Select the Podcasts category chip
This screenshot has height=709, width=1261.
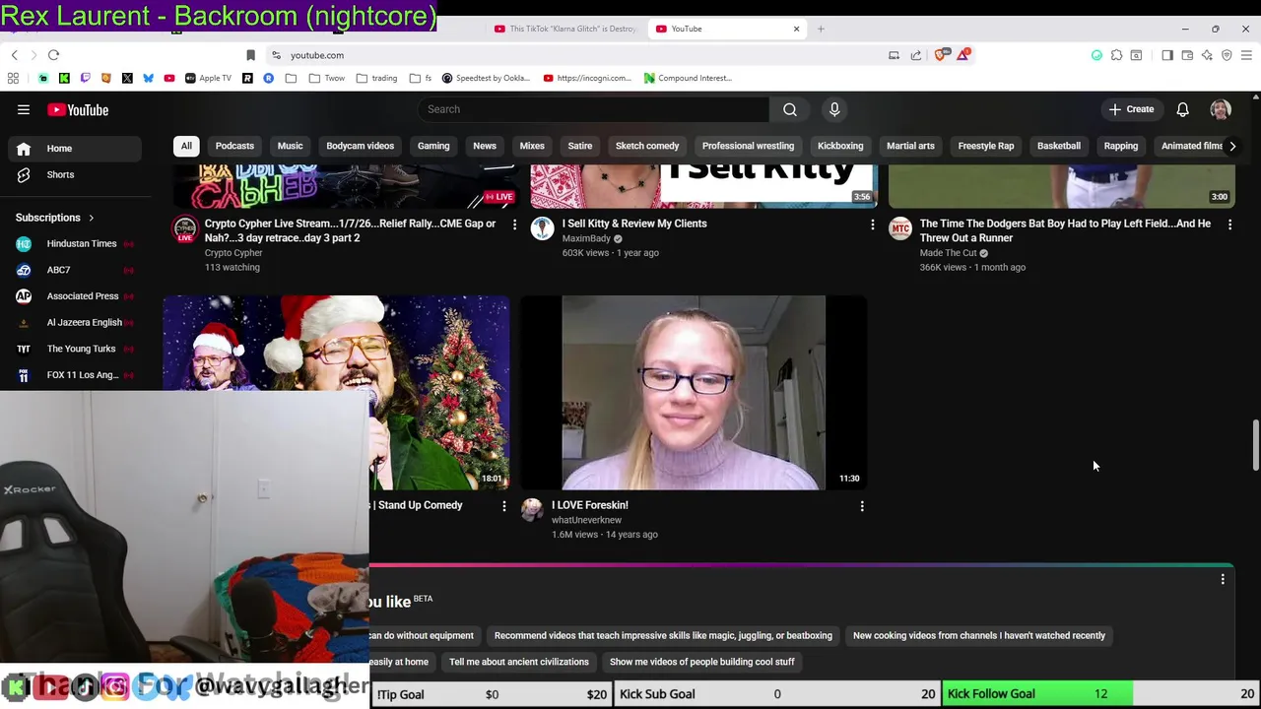pyautogui.click(x=234, y=146)
